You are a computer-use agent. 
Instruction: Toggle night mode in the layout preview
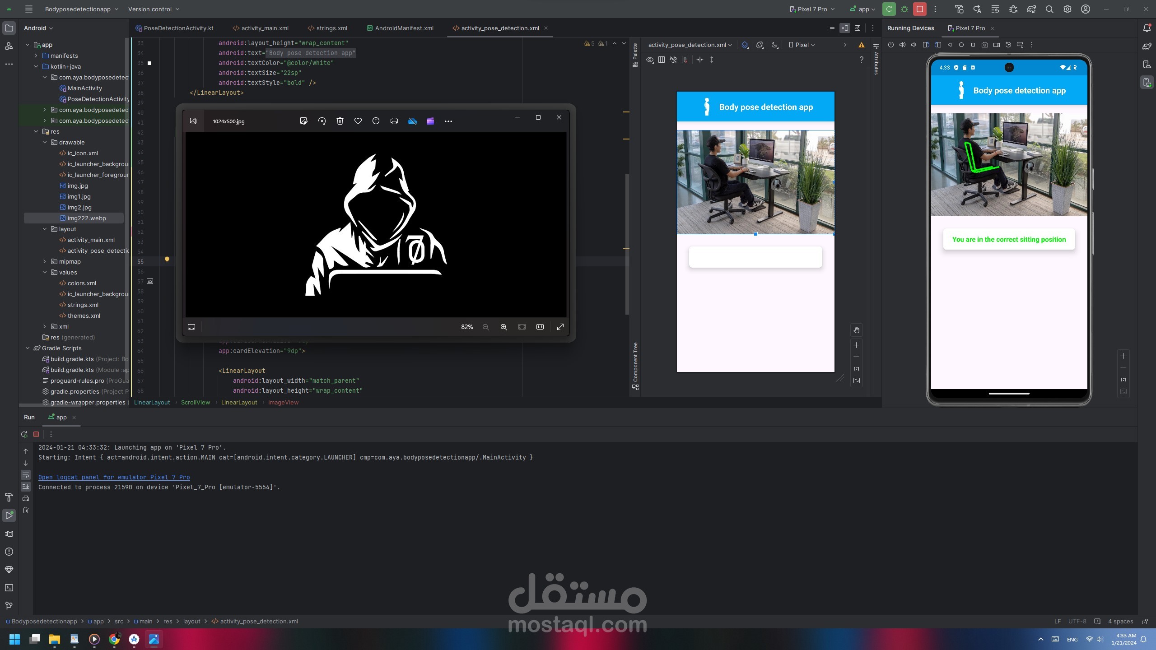[x=774, y=45]
